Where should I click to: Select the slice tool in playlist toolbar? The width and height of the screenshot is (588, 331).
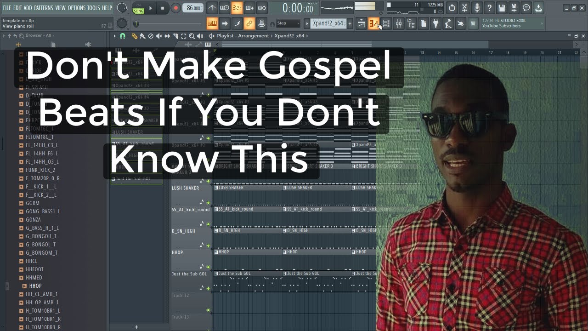[x=175, y=36]
